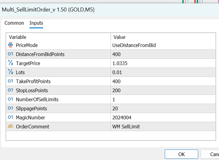
Task: Click the Multi_SellLimitOrder_v 1.50 title text
Action: coord(34,10)
